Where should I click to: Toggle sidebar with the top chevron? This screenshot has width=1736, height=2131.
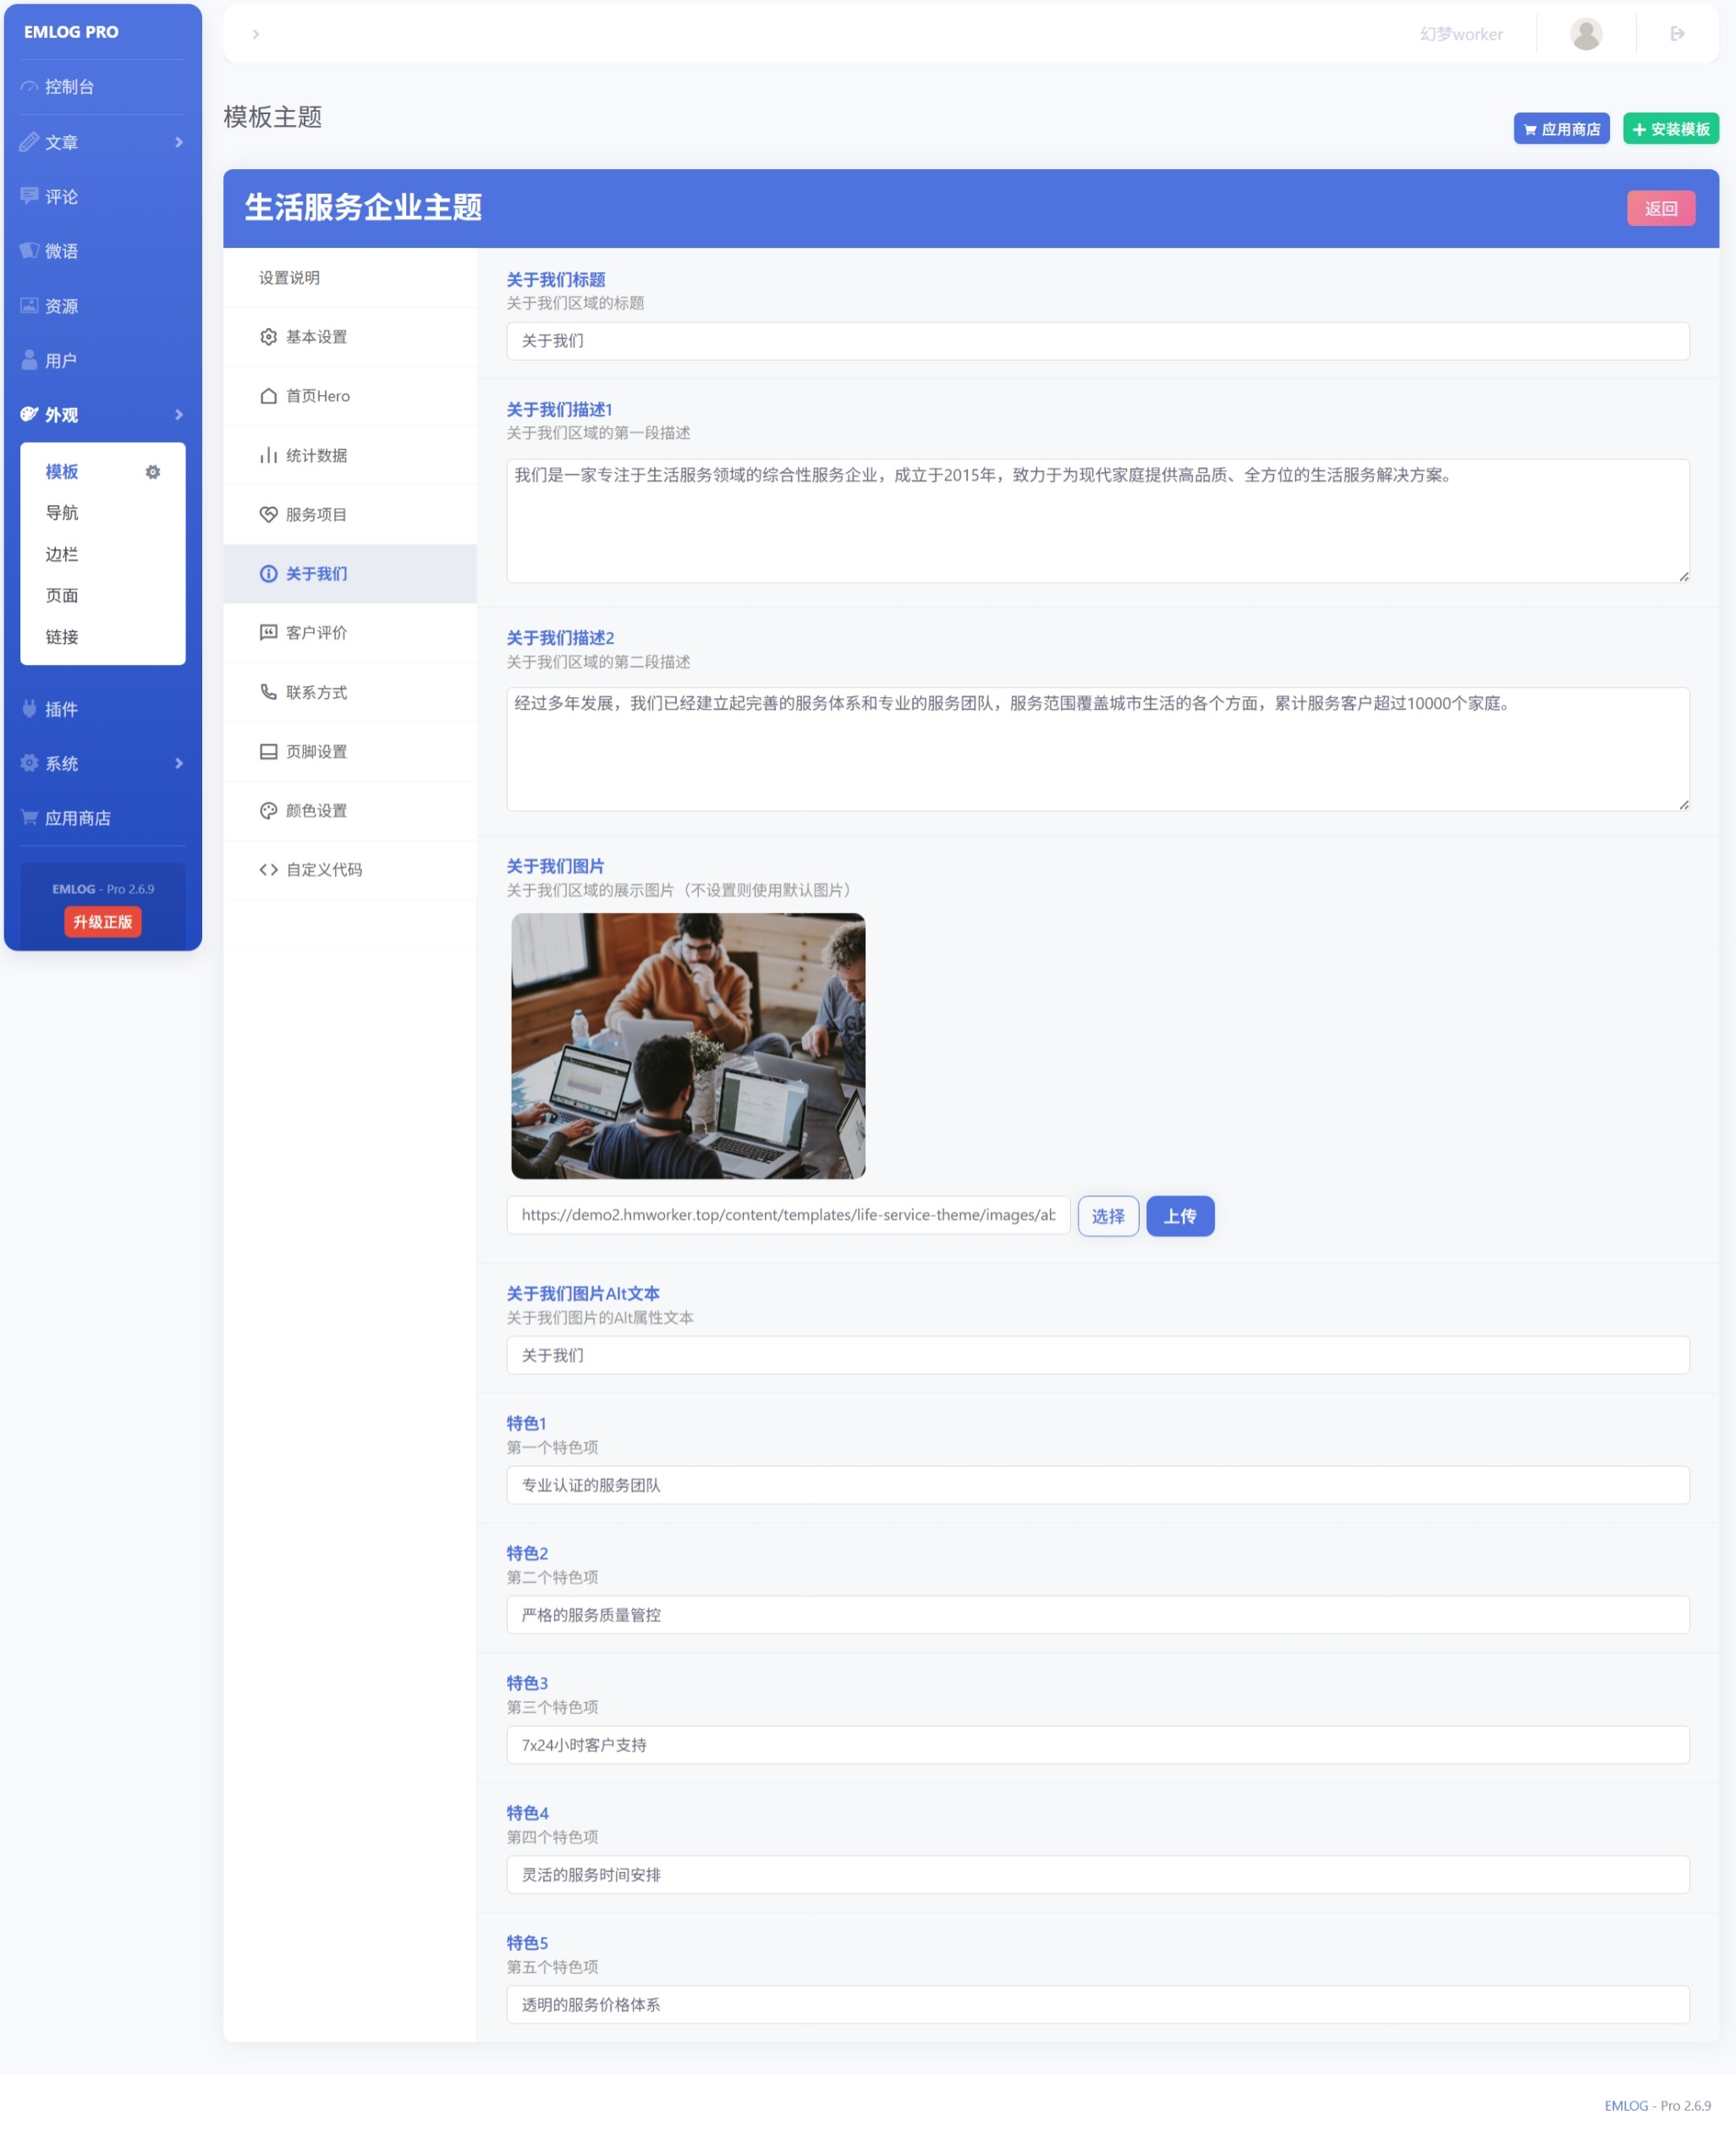coord(256,34)
